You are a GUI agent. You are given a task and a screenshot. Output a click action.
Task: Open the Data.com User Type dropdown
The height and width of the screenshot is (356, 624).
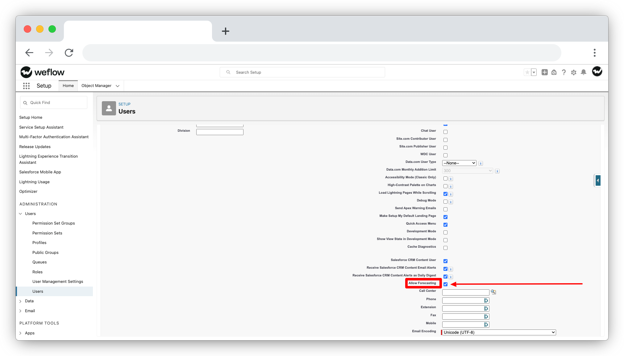459,163
